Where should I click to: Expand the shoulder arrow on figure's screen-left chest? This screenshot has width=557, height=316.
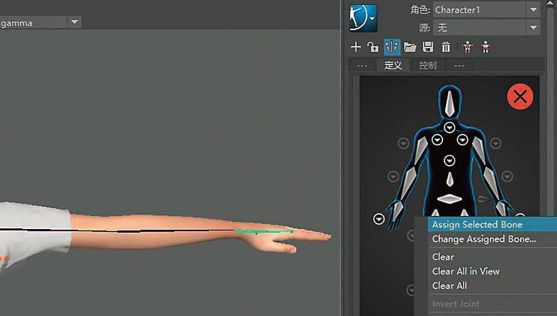pos(437,140)
